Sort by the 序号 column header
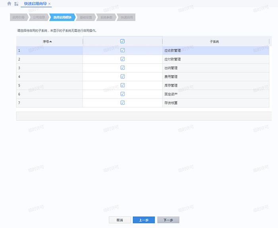The image size is (278, 228). pyautogui.click(x=47, y=41)
